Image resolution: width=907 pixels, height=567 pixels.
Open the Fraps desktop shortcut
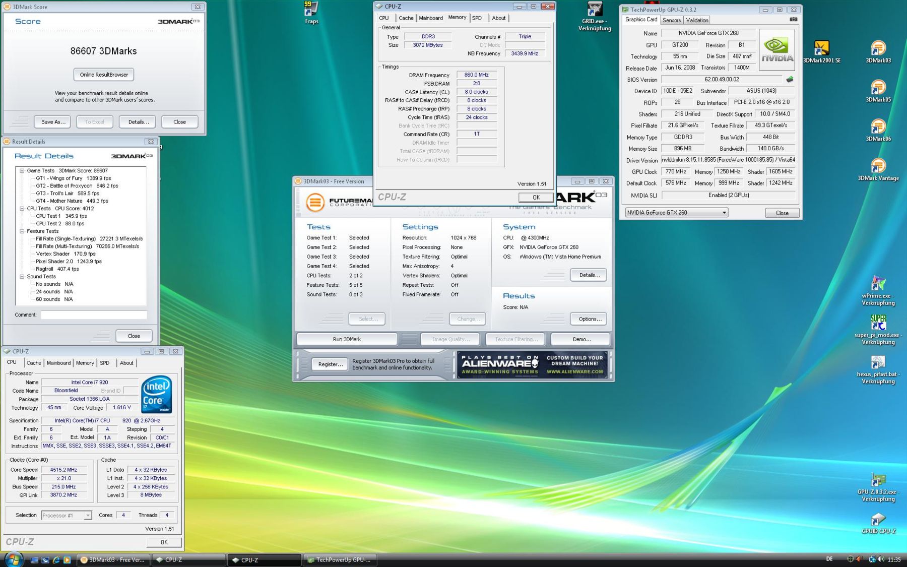click(311, 13)
